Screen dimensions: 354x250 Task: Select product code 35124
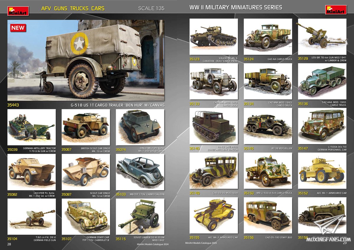click(249, 59)
